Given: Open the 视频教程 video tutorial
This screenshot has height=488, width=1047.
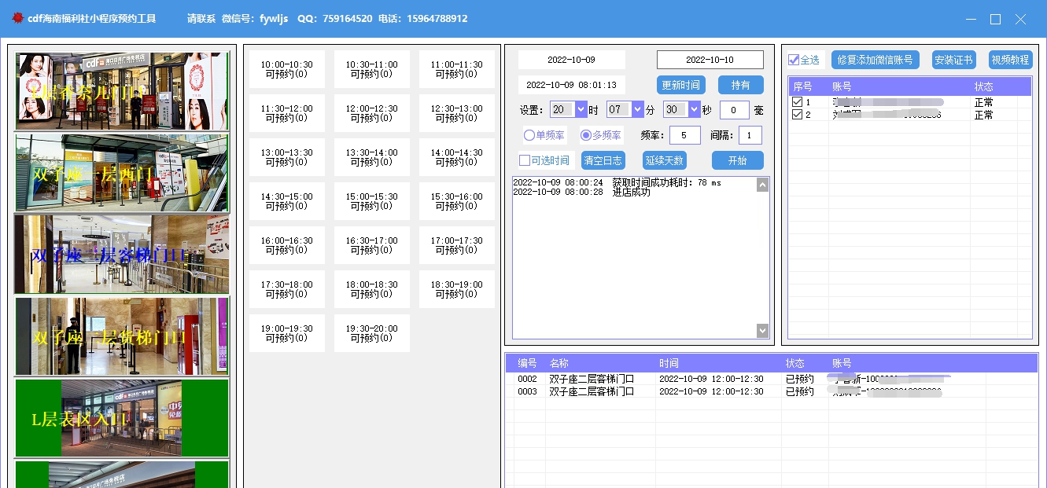Looking at the screenshot, I should 1012,59.
